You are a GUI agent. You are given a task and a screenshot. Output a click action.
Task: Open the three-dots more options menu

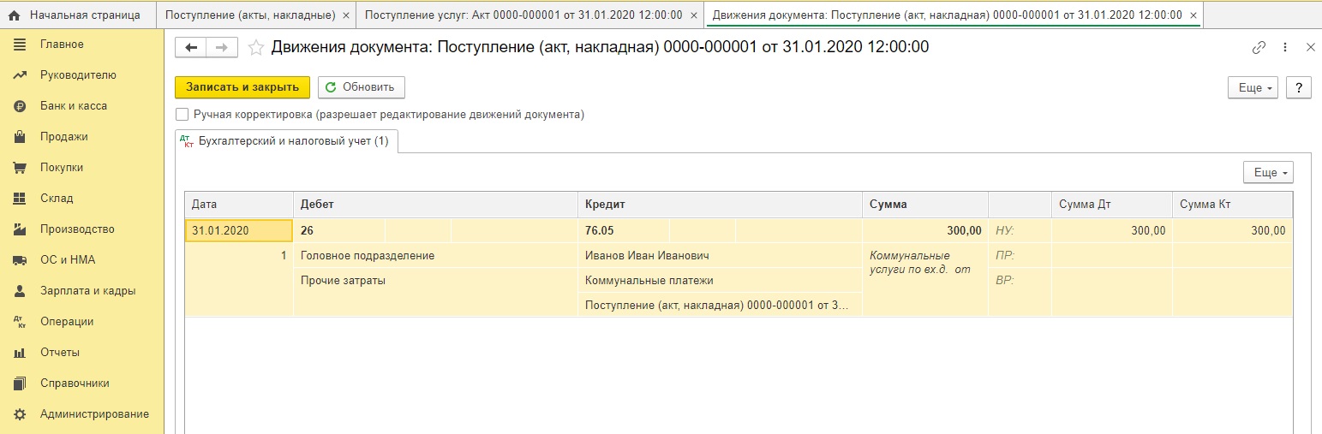pos(1284,48)
